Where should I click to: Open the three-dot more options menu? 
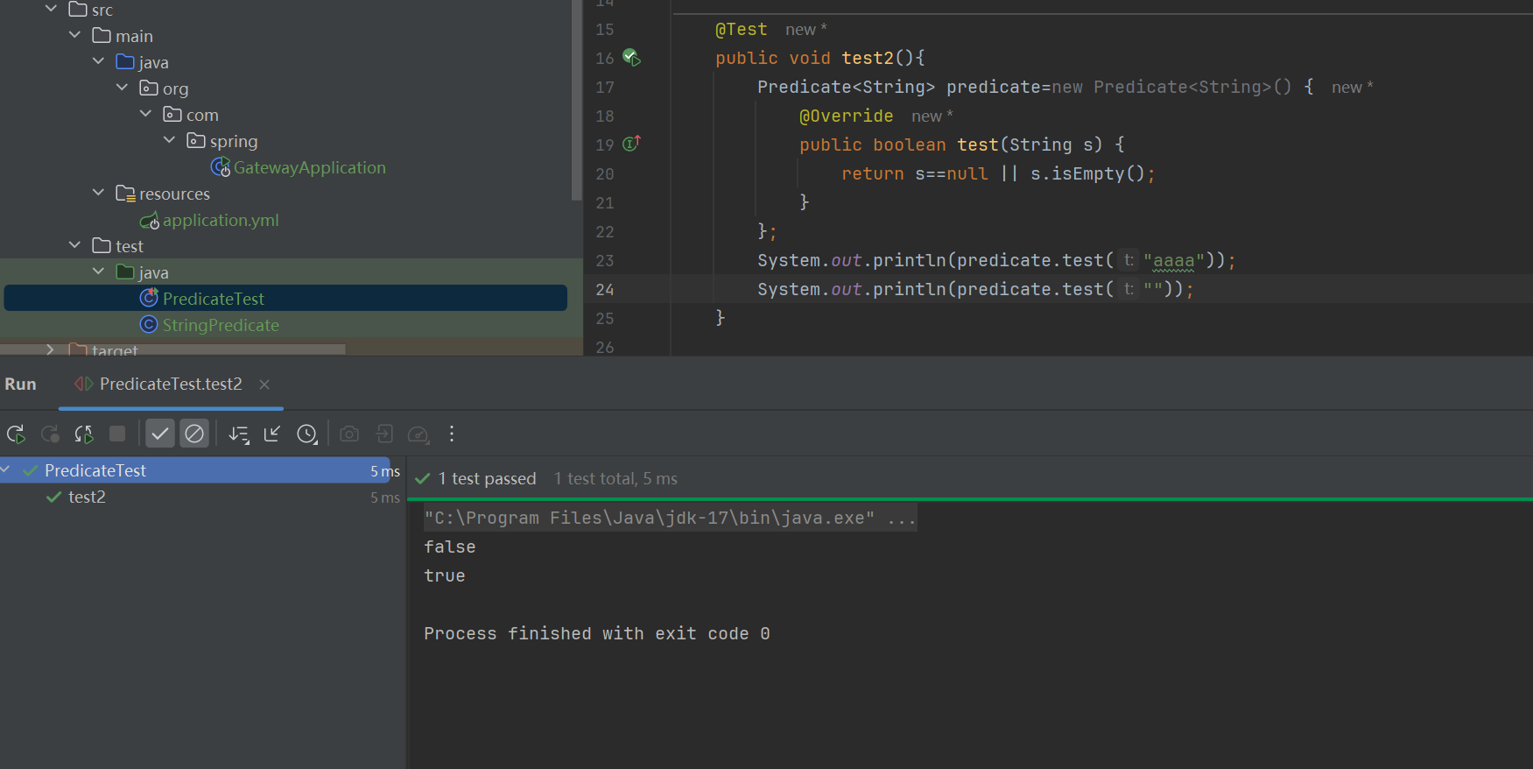(452, 434)
